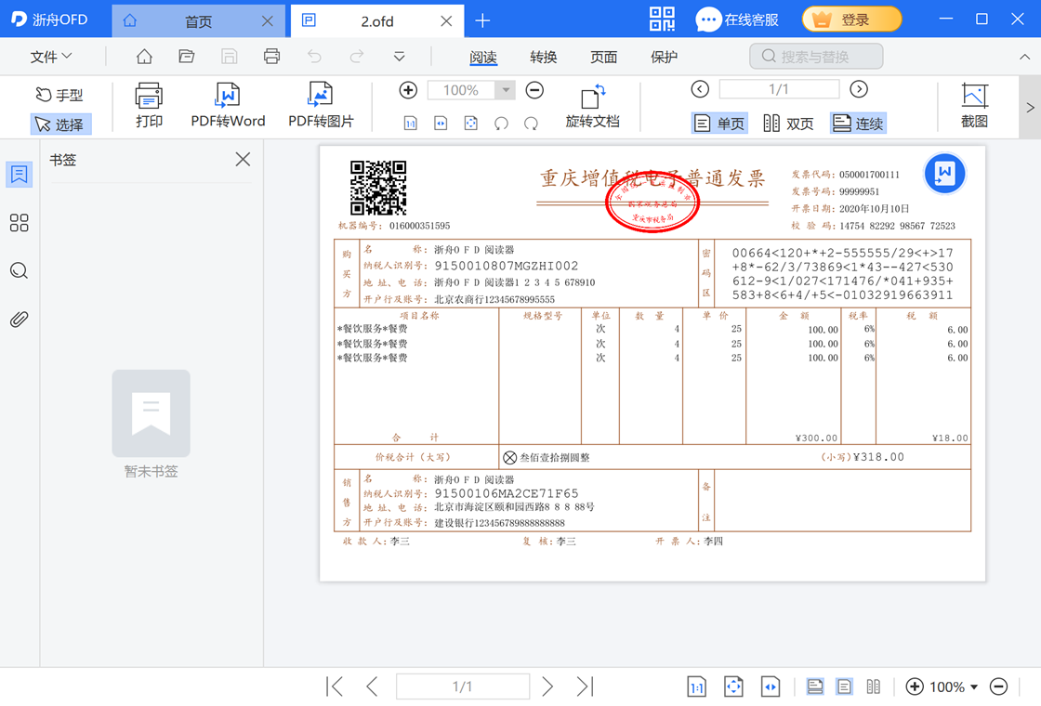This screenshot has width=1041, height=706.
Task: Click the QR code icon in title bar
Action: tap(662, 20)
